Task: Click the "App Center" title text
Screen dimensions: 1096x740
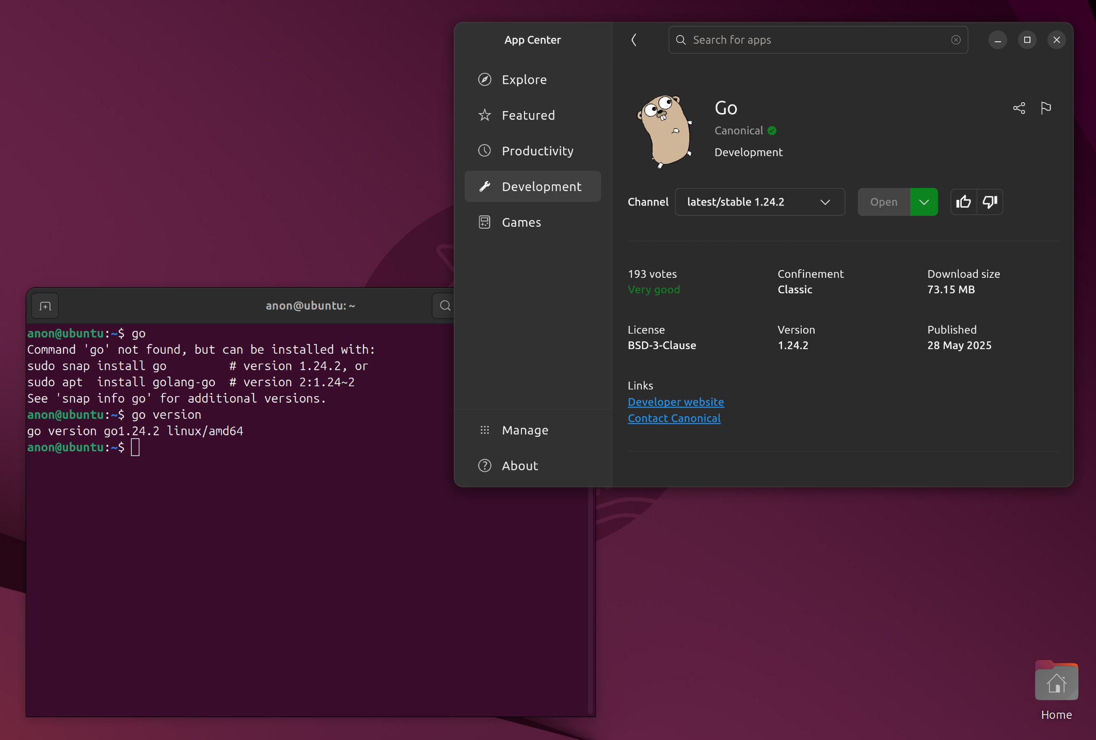Action: (532, 40)
